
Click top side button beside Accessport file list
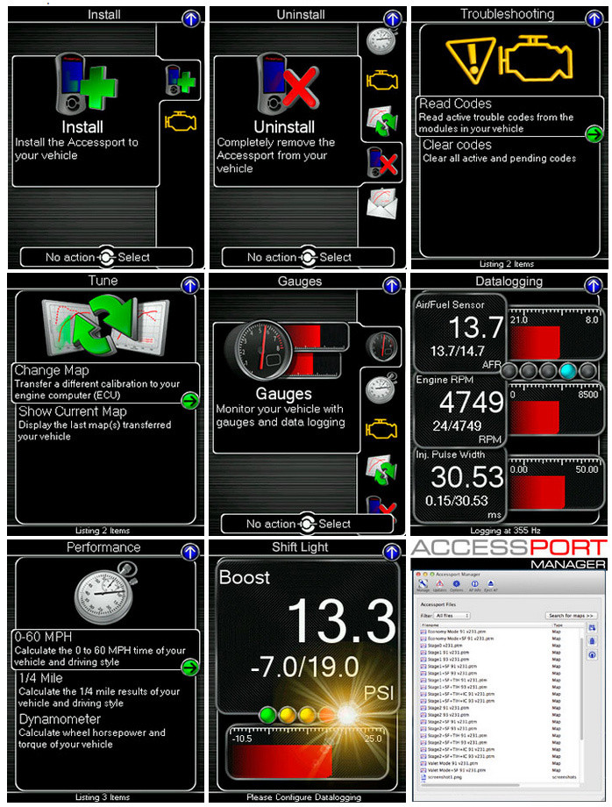click(x=592, y=628)
